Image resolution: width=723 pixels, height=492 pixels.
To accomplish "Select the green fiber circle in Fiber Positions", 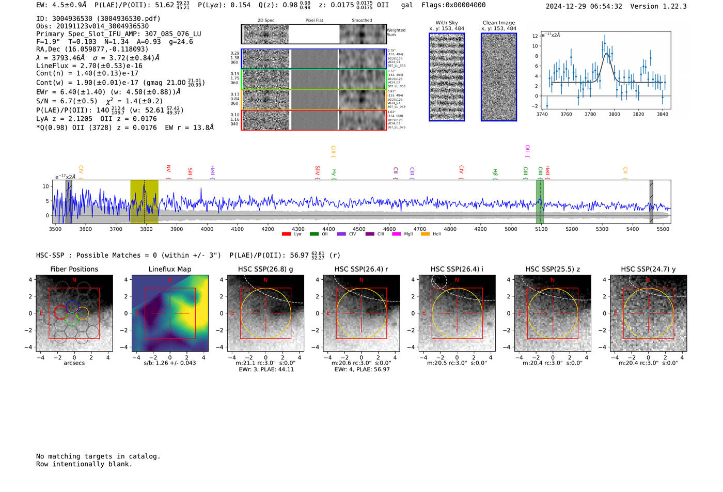I will (x=72, y=319).
